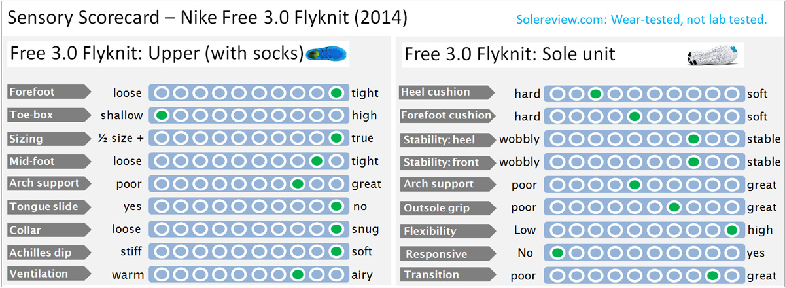Image resolution: width=785 pixels, height=288 pixels.
Task: Click the Achilles dip label arrow
Action: tap(48, 252)
